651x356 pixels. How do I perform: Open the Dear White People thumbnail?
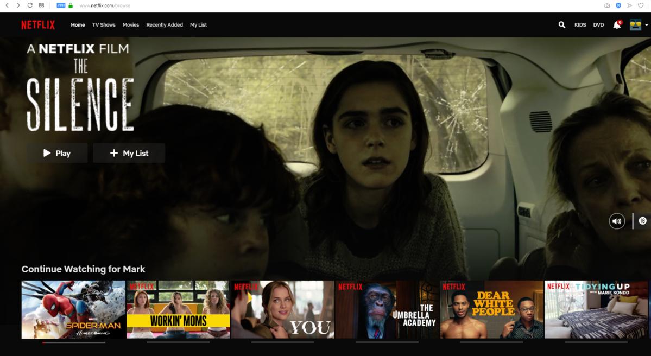coord(491,309)
